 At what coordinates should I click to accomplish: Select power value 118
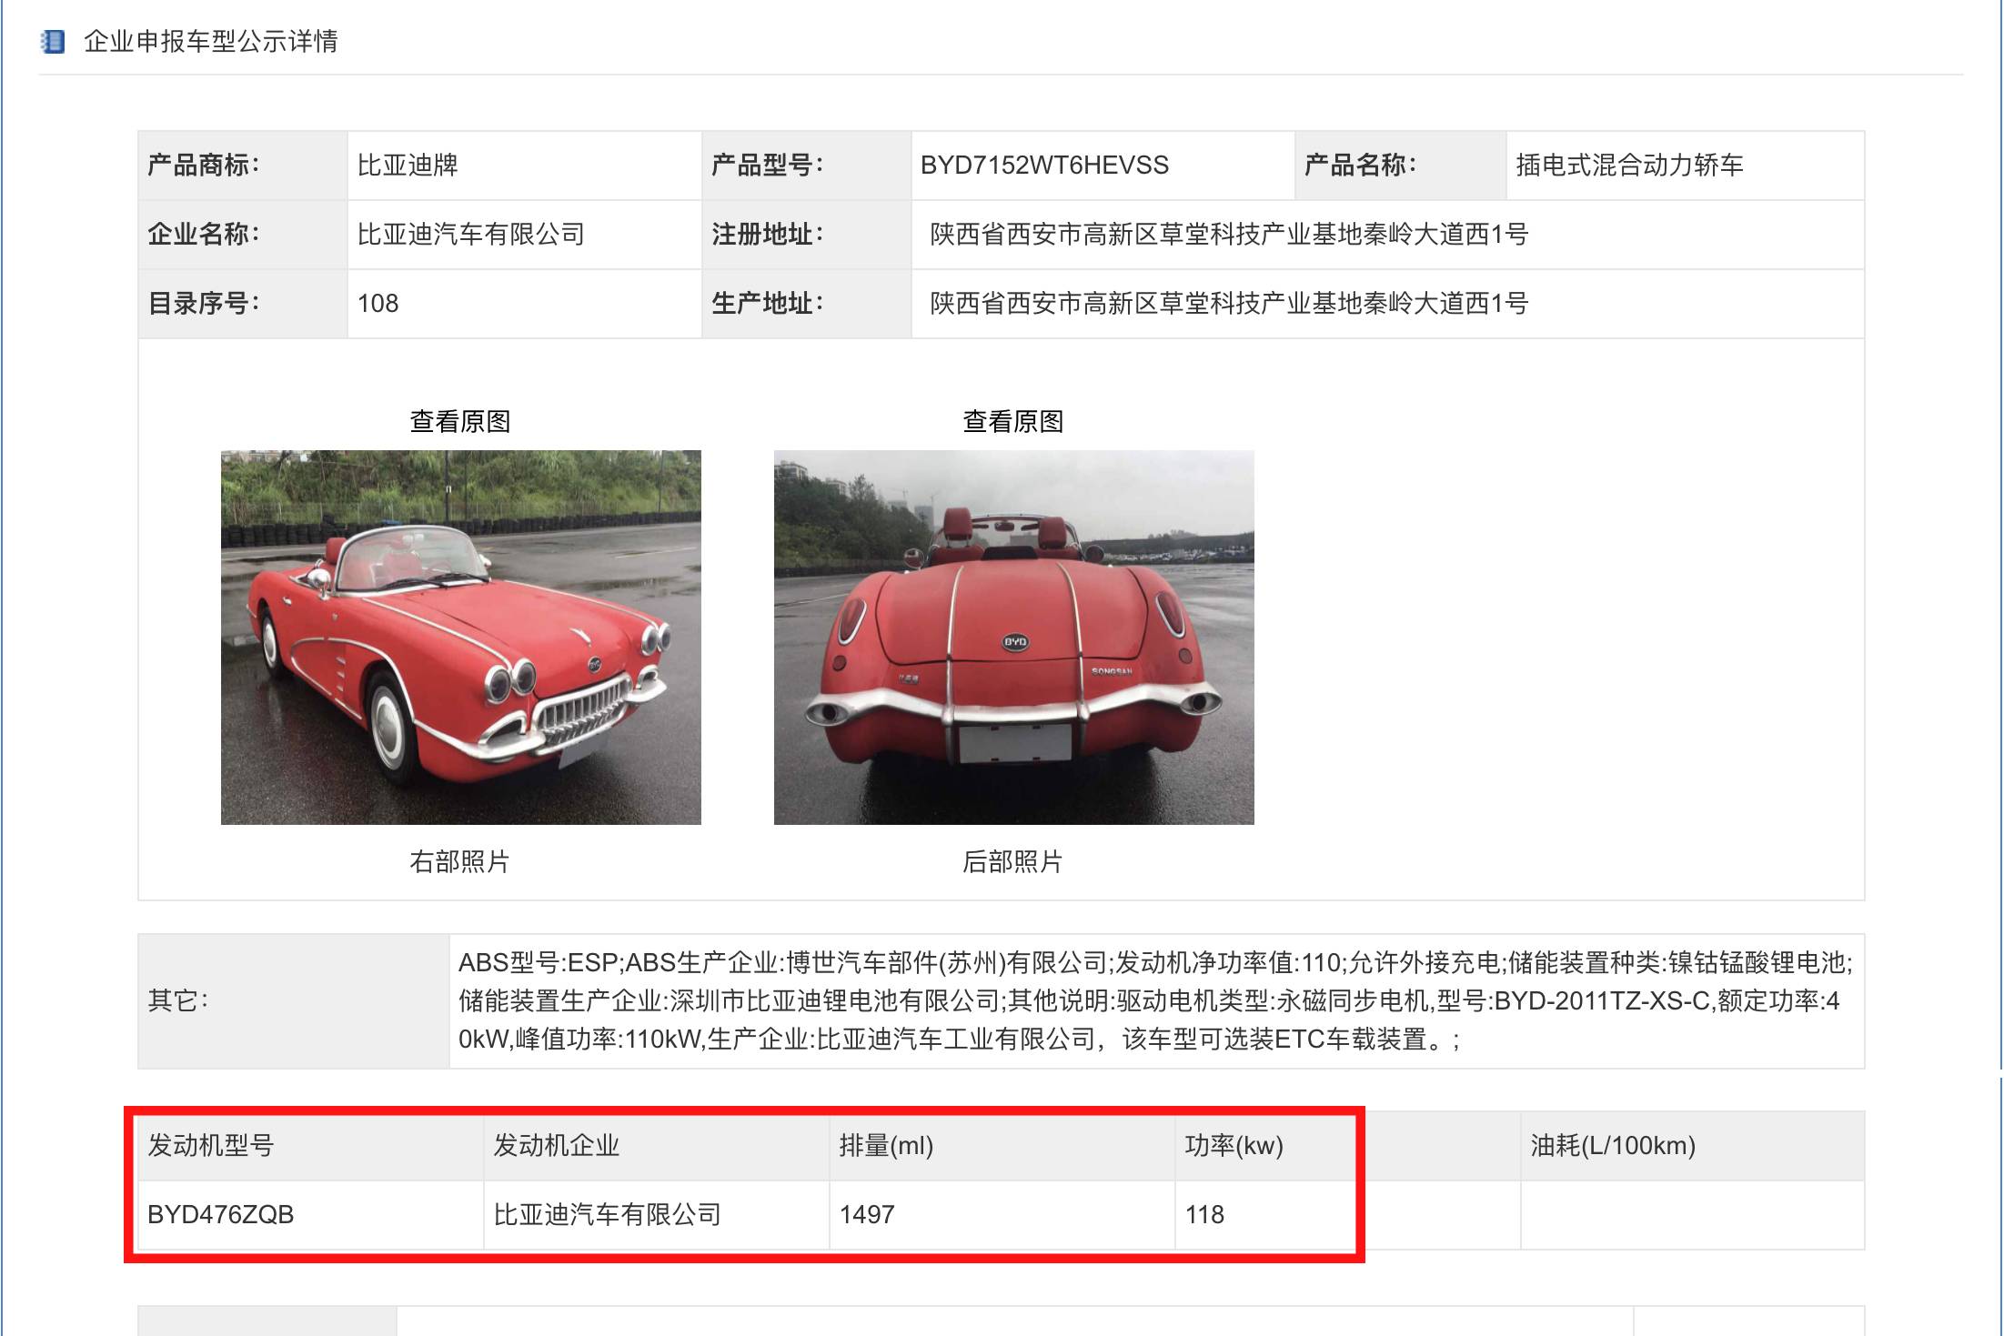point(1205,1215)
